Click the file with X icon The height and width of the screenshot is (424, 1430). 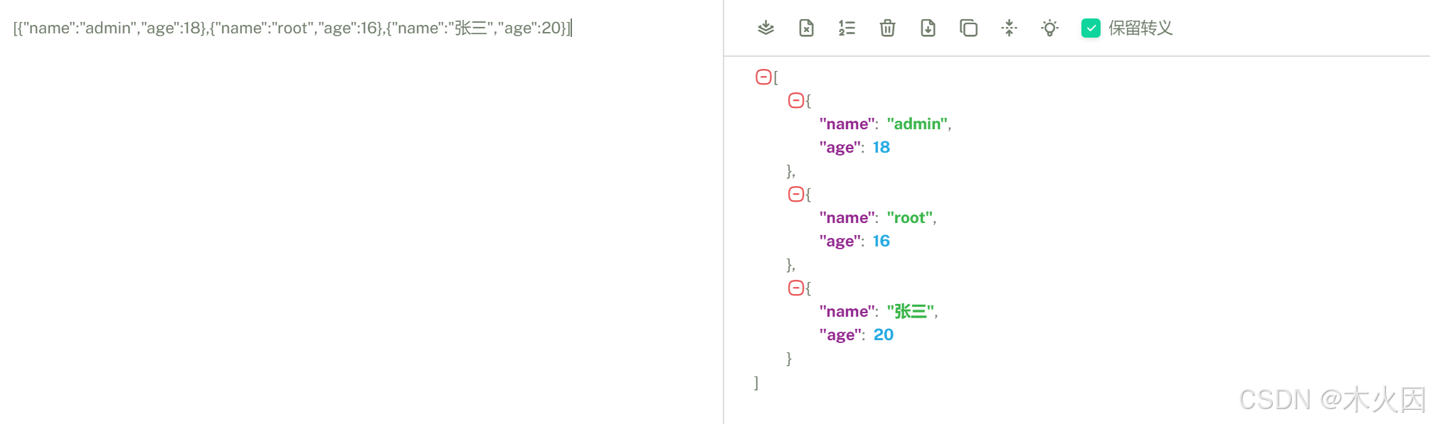tap(806, 28)
